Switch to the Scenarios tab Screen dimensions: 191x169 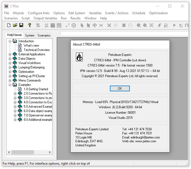(44, 35)
